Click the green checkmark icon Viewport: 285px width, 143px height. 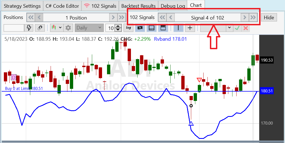[237, 28]
